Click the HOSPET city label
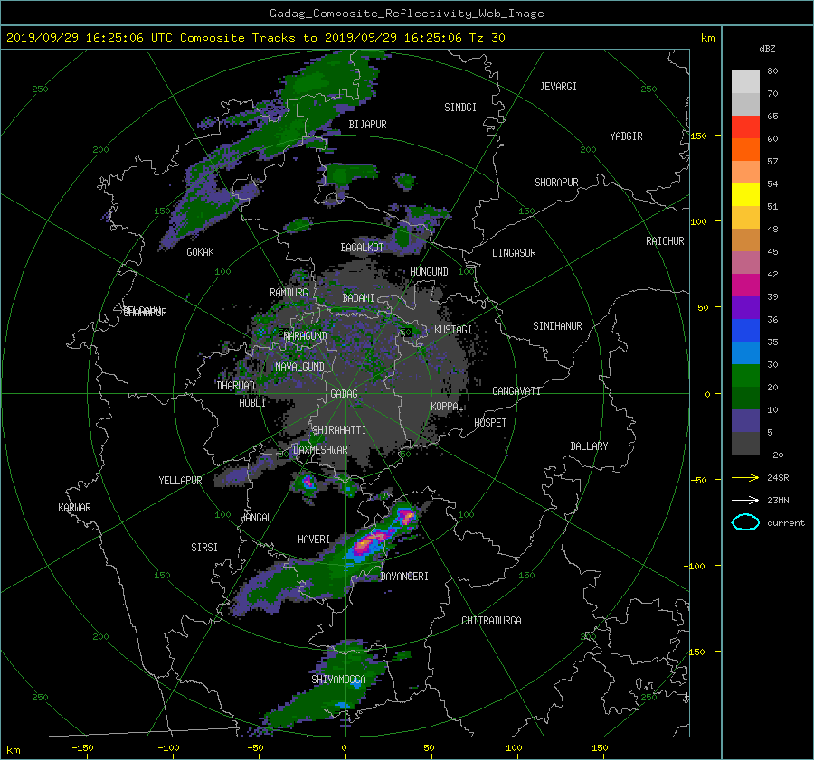Image resolution: width=814 pixels, height=760 pixels. (490, 423)
